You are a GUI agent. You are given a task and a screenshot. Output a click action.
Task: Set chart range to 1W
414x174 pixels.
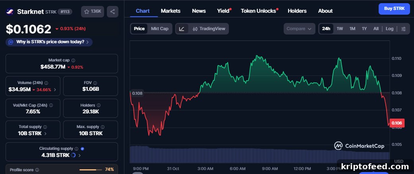pyautogui.click(x=340, y=29)
